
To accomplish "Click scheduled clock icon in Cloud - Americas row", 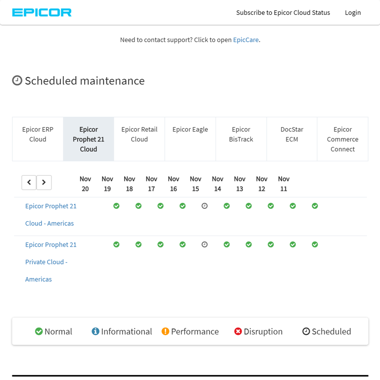I will 205,206.
